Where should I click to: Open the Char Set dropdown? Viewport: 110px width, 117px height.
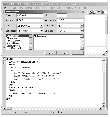click(82, 31)
